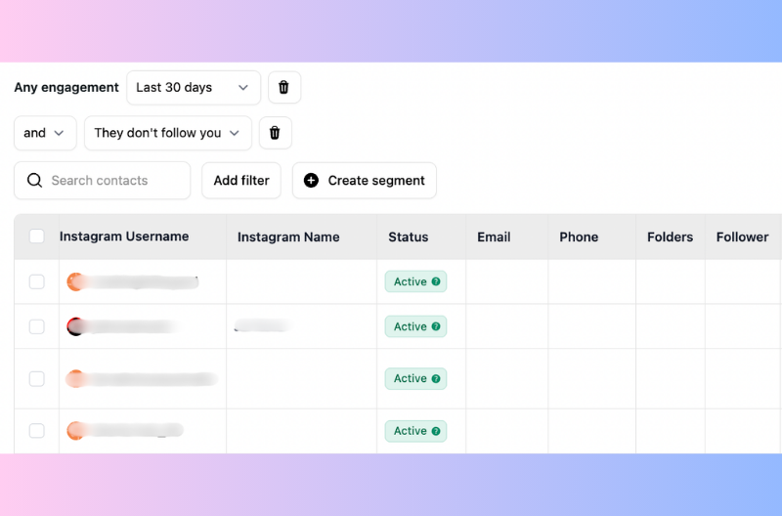Click the Add filter button
This screenshot has width=782, height=516.
241,181
